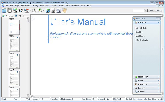Expand the Security section in Task Panel
165x102 pixels.
[159, 88]
